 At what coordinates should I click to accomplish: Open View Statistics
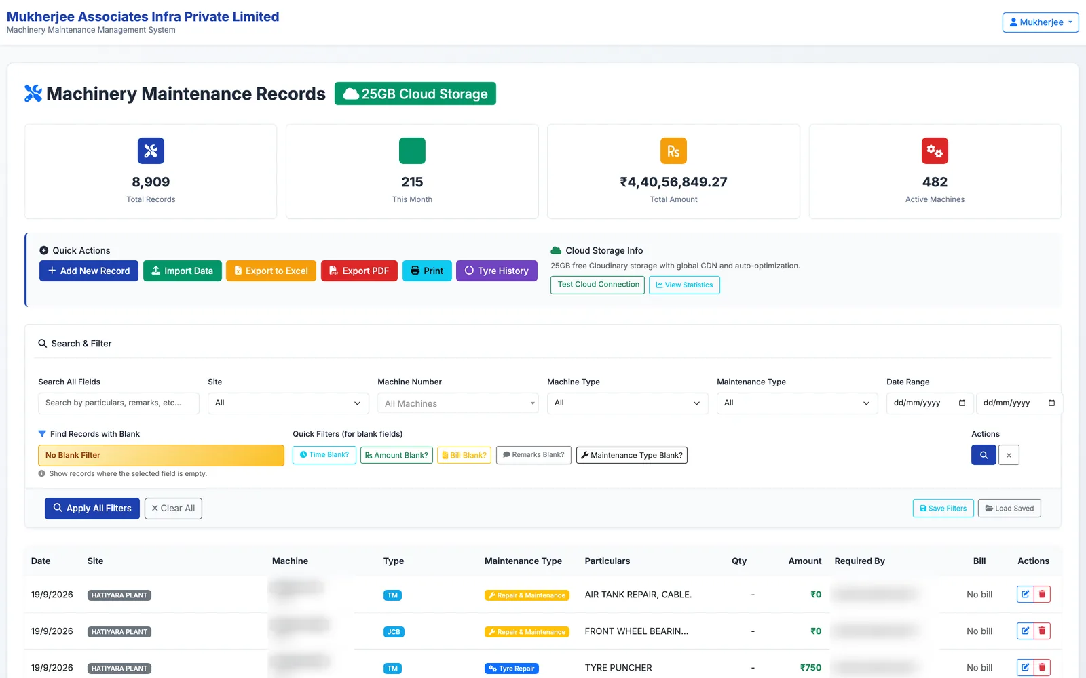pos(684,285)
